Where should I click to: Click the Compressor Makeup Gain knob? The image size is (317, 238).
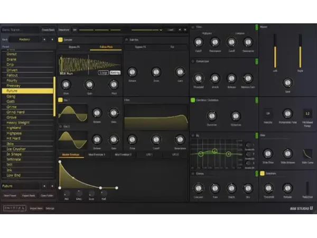[248, 78]
